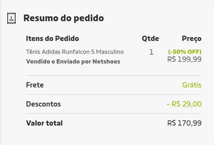Click the Descontos label
The image size is (214, 145).
click(43, 104)
